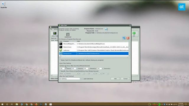
Task: Adjust the Day(s) interval spinner
Action: [x=65, y=69]
